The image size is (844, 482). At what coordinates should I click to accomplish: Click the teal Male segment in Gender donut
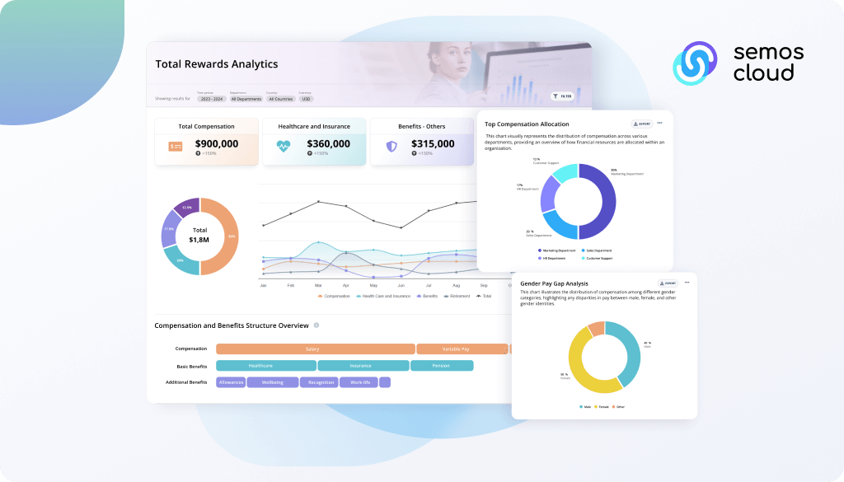[632, 353]
